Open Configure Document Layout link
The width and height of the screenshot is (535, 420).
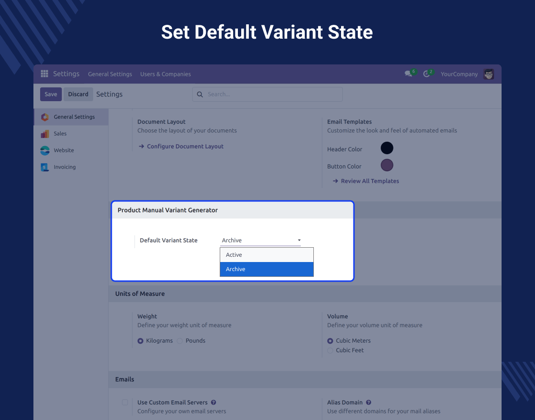pos(185,146)
